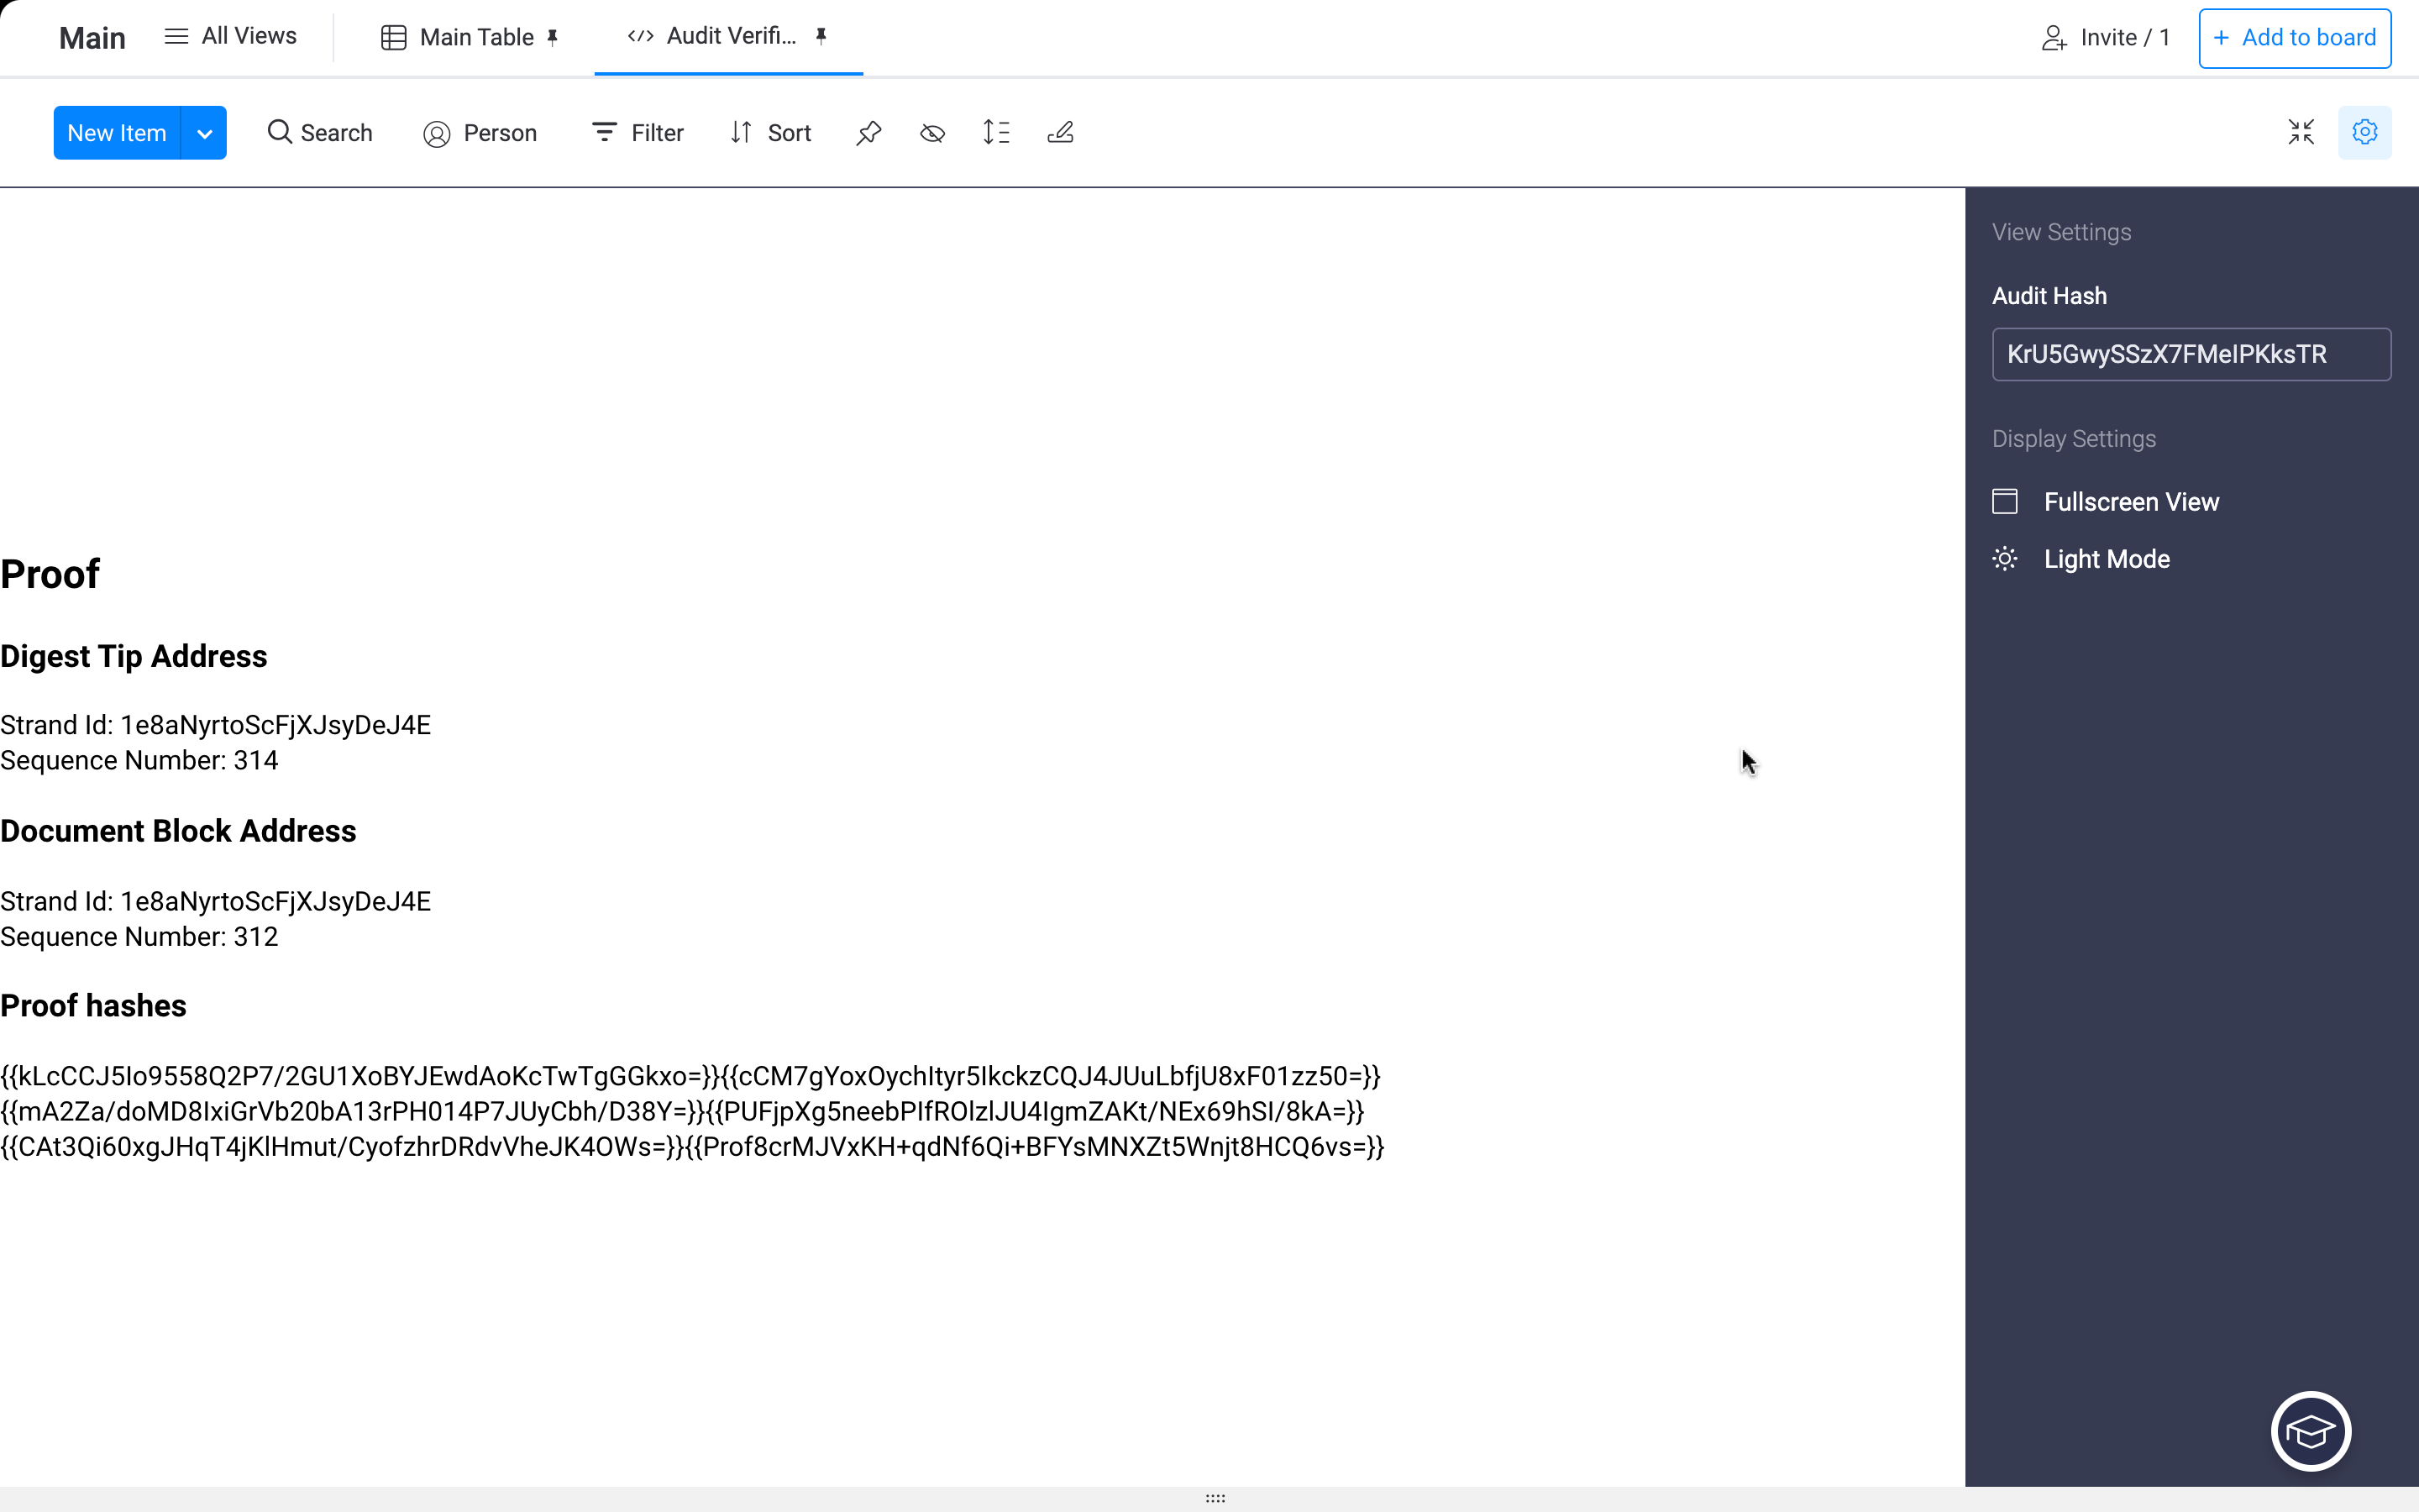
Task: Unpin the Audit Verifi... view pin
Action: point(821,36)
